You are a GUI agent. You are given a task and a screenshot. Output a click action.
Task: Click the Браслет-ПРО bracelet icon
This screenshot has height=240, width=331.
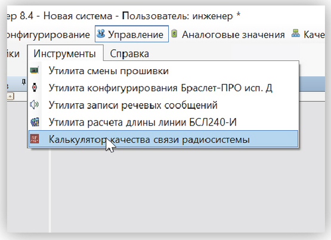tap(35, 87)
